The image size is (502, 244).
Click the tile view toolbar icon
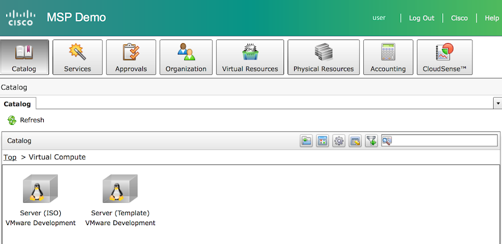pos(322,141)
